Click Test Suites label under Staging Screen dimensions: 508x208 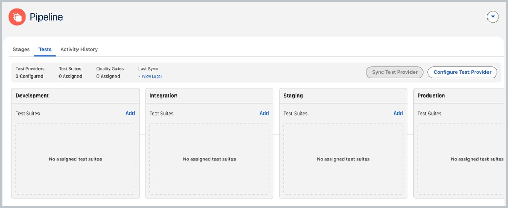pyautogui.click(x=296, y=114)
